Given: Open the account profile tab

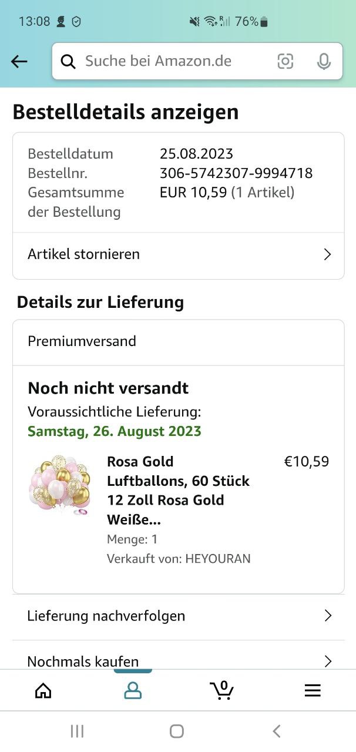Looking at the screenshot, I should click(133, 690).
